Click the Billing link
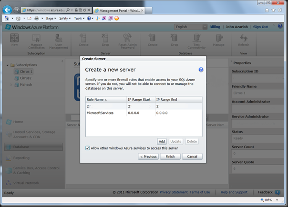 [215, 27]
